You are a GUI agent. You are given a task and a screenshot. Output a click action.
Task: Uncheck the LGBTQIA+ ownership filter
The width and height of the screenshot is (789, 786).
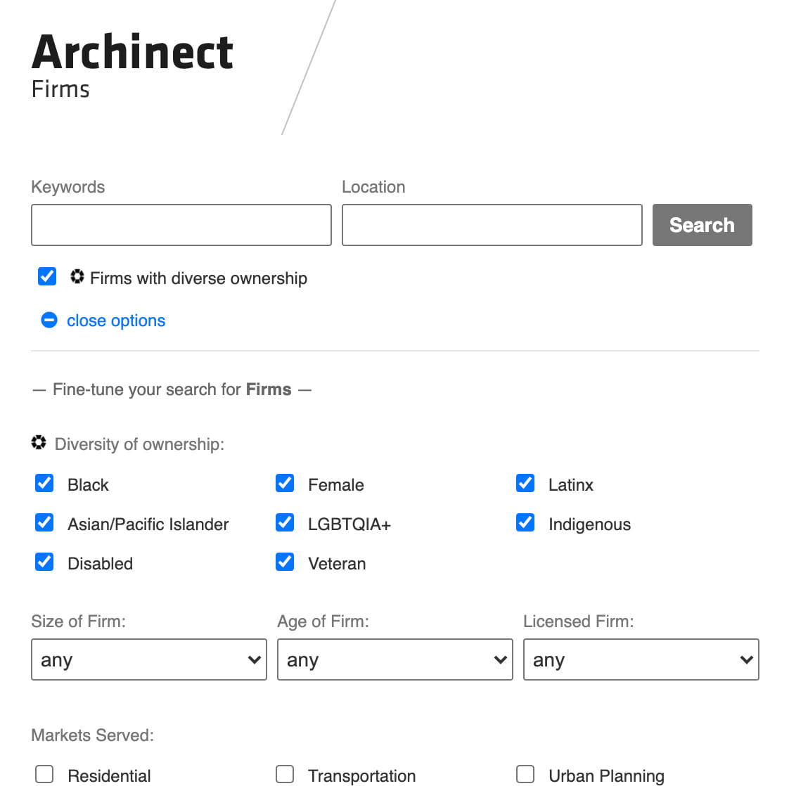pos(285,522)
